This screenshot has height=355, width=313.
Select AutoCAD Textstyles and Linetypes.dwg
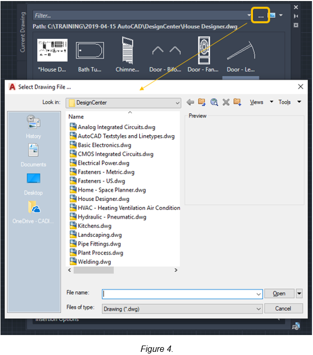tap(126, 136)
